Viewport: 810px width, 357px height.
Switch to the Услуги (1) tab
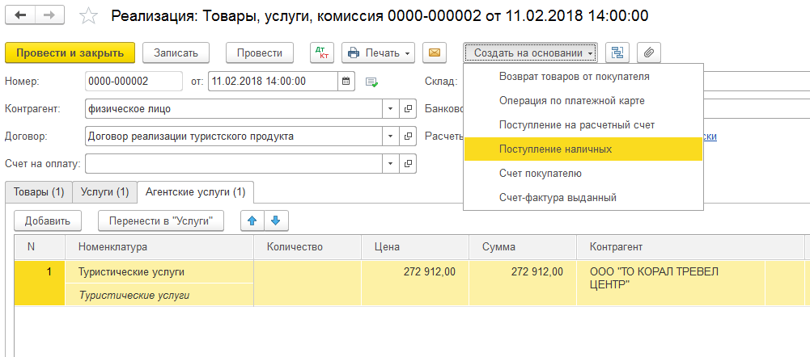click(104, 192)
